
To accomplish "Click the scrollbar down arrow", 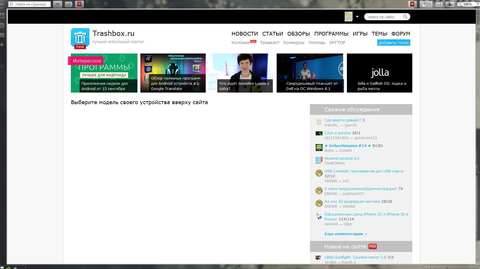I will pos(478,261).
